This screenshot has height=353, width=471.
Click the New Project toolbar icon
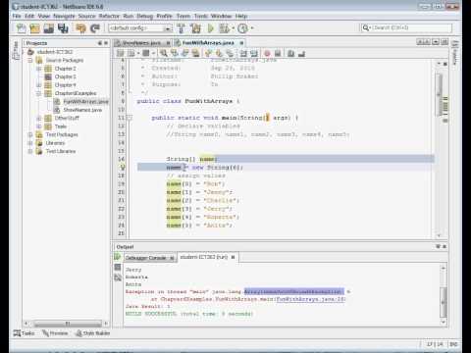click(34, 28)
